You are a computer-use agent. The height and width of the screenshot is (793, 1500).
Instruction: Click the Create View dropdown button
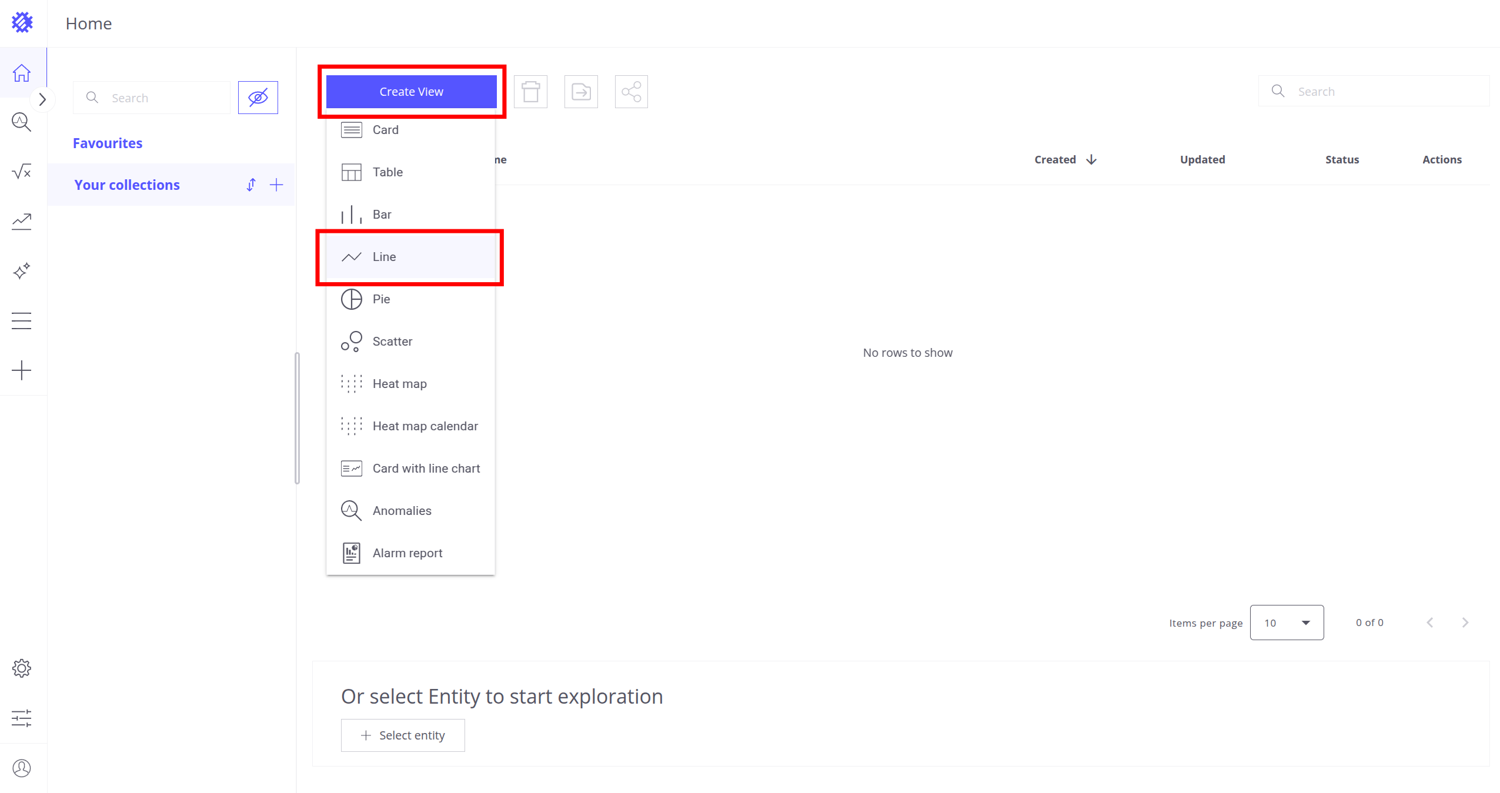point(411,92)
